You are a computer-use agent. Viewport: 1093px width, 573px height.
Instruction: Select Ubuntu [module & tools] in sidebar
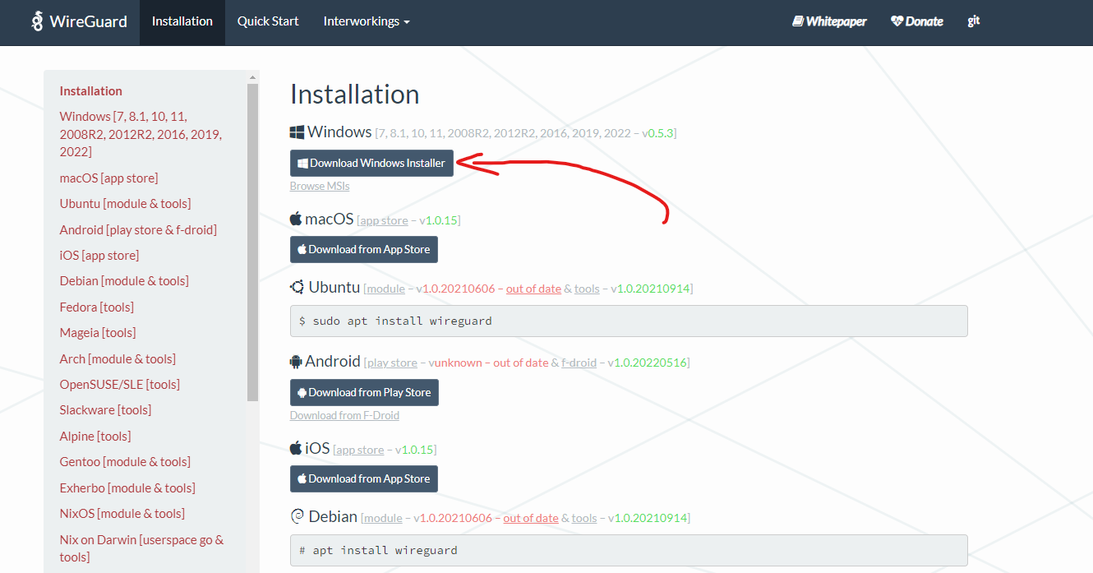pos(125,203)
